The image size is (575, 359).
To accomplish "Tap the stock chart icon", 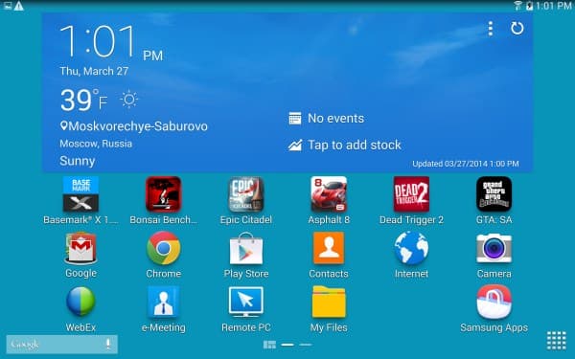I will 295,146.
